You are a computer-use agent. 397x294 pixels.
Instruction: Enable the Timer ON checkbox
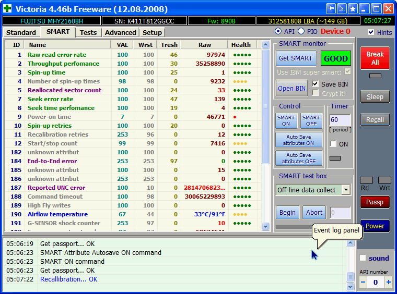coord(333,144)
